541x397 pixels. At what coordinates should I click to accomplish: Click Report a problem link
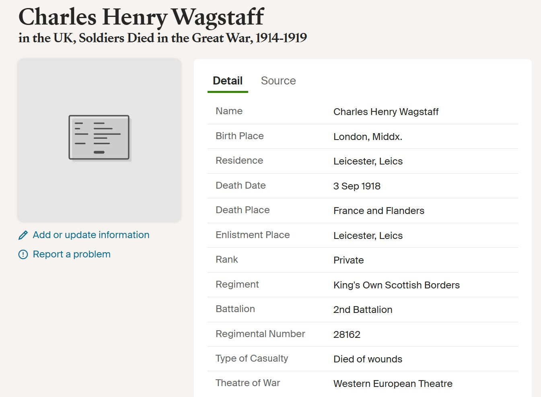72,254
